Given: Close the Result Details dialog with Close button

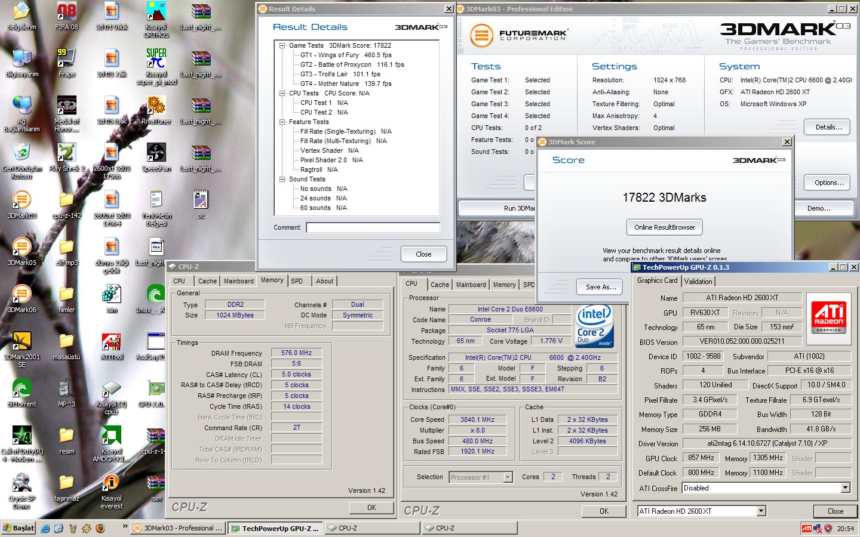Looking at the screenshot, I should 423,254.
